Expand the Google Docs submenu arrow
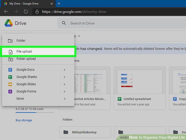This screenshot has width=186, height=140. [64, 70]
